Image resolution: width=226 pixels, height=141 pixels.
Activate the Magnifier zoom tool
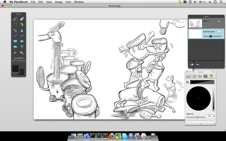22,52
